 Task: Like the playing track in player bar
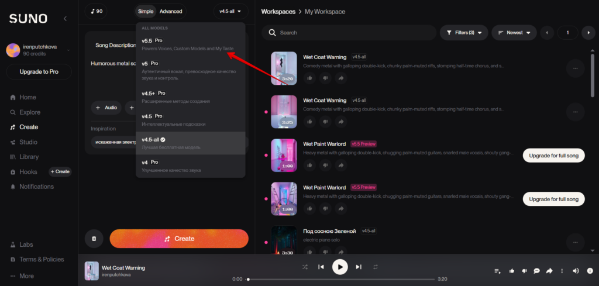(x=511, y=271)
